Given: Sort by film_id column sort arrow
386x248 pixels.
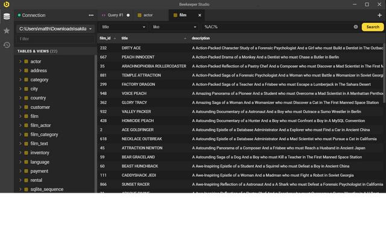Looking at the screenshot, I should point(115,39).
